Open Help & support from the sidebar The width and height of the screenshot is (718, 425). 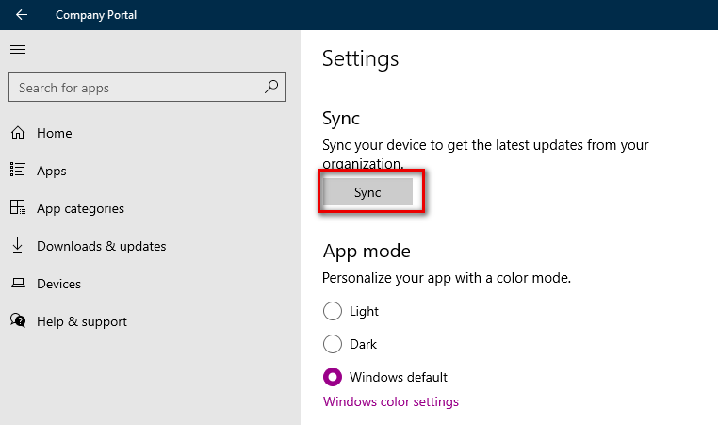pyautogui.click(x=82, y=321)
